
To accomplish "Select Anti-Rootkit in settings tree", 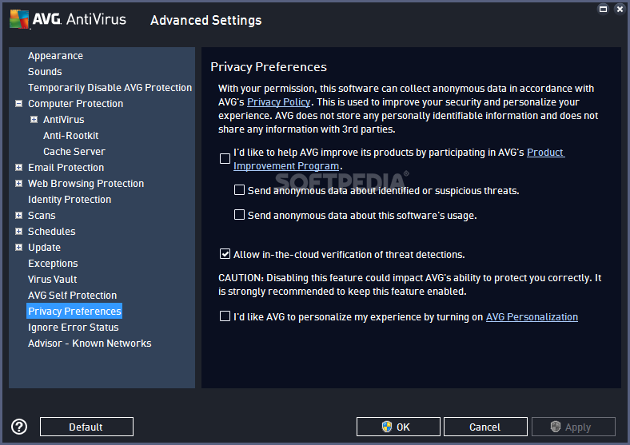I will click(71, 136).
